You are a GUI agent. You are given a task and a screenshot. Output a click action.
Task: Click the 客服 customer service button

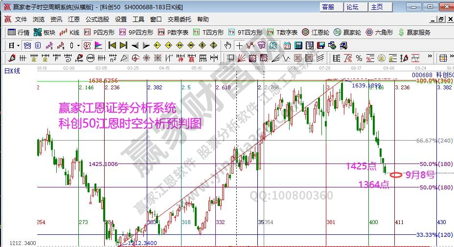coord(328,7)
